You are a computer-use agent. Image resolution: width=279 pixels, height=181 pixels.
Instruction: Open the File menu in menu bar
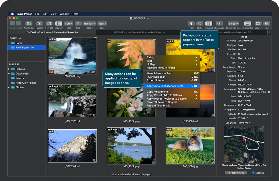tap(37, 14)
